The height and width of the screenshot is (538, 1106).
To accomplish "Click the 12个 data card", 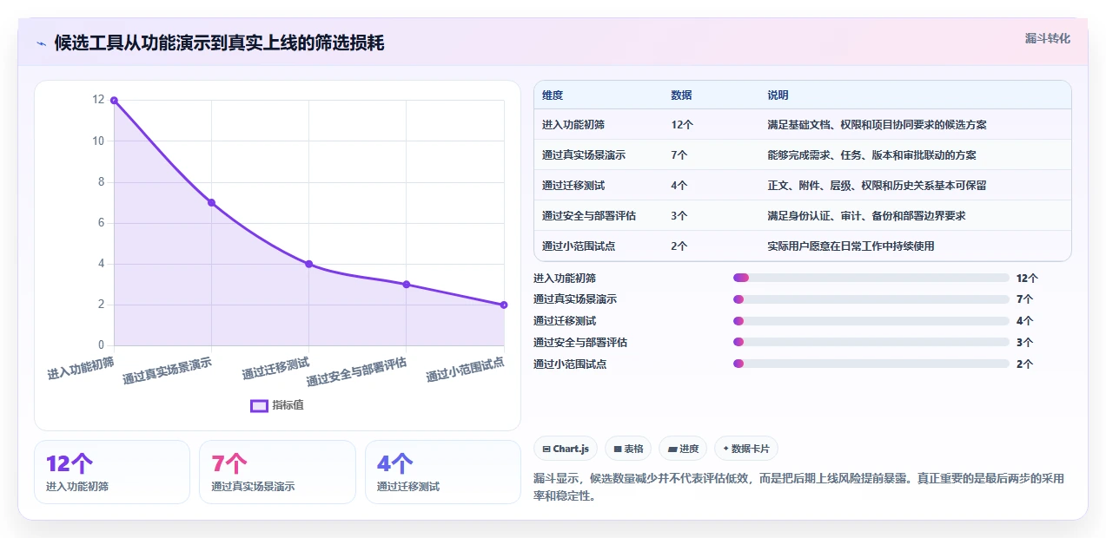I will pos(112,472).
